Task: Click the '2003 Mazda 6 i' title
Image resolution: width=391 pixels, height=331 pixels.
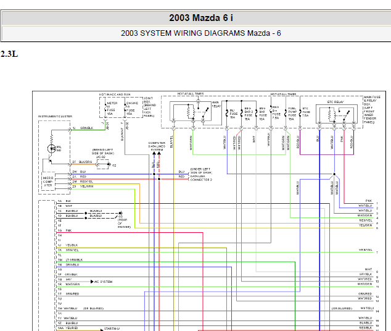Action: (x=200, y=18)
